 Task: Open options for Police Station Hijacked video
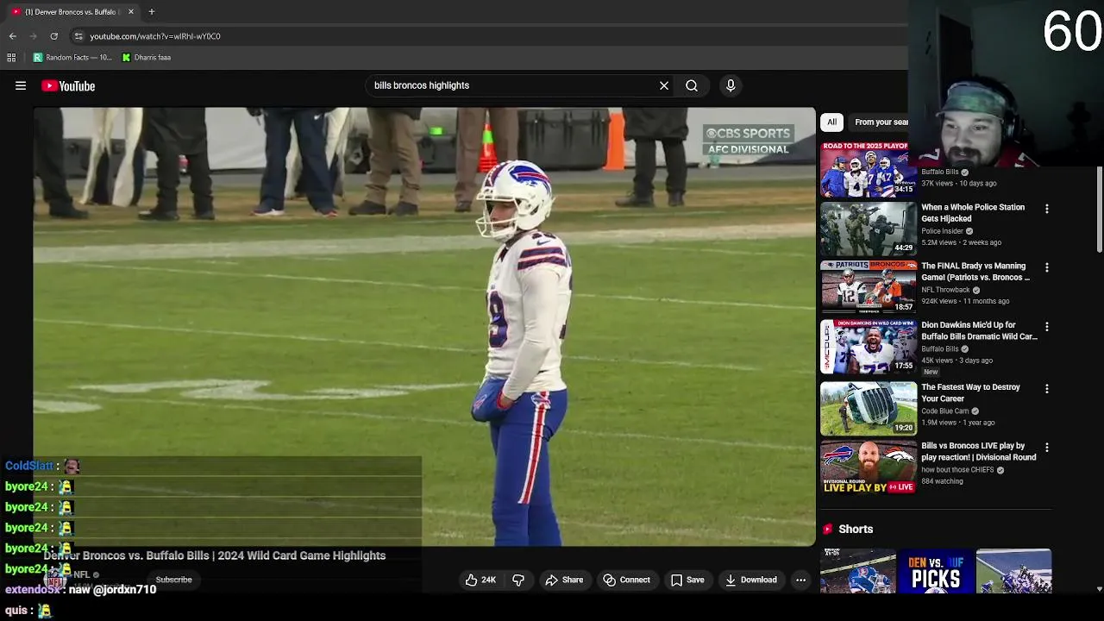pyautogui.click(x=1047, y=209)
